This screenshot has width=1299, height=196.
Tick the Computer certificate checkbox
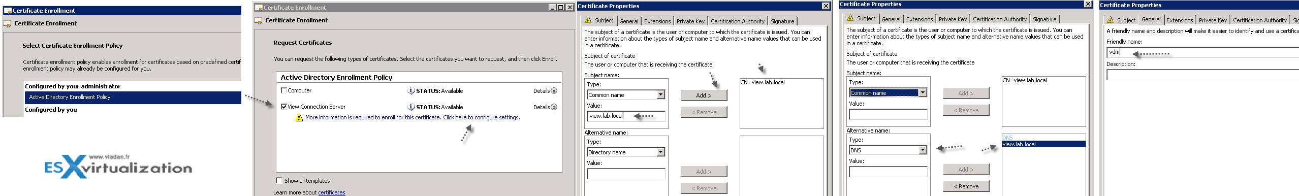click(x=284, y=90)
